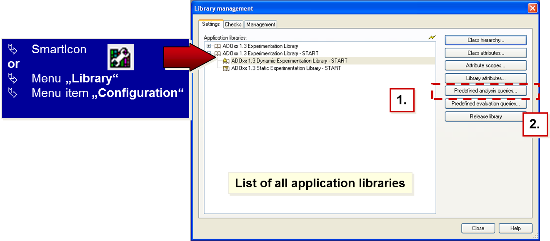Select ADOxx 1.3 Experimentation Library - START row
Screen dimensions: 550x241
coord(270,54)
